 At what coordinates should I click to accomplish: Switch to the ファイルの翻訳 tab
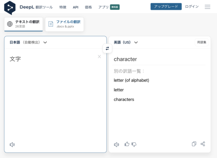tap(64, 24)
